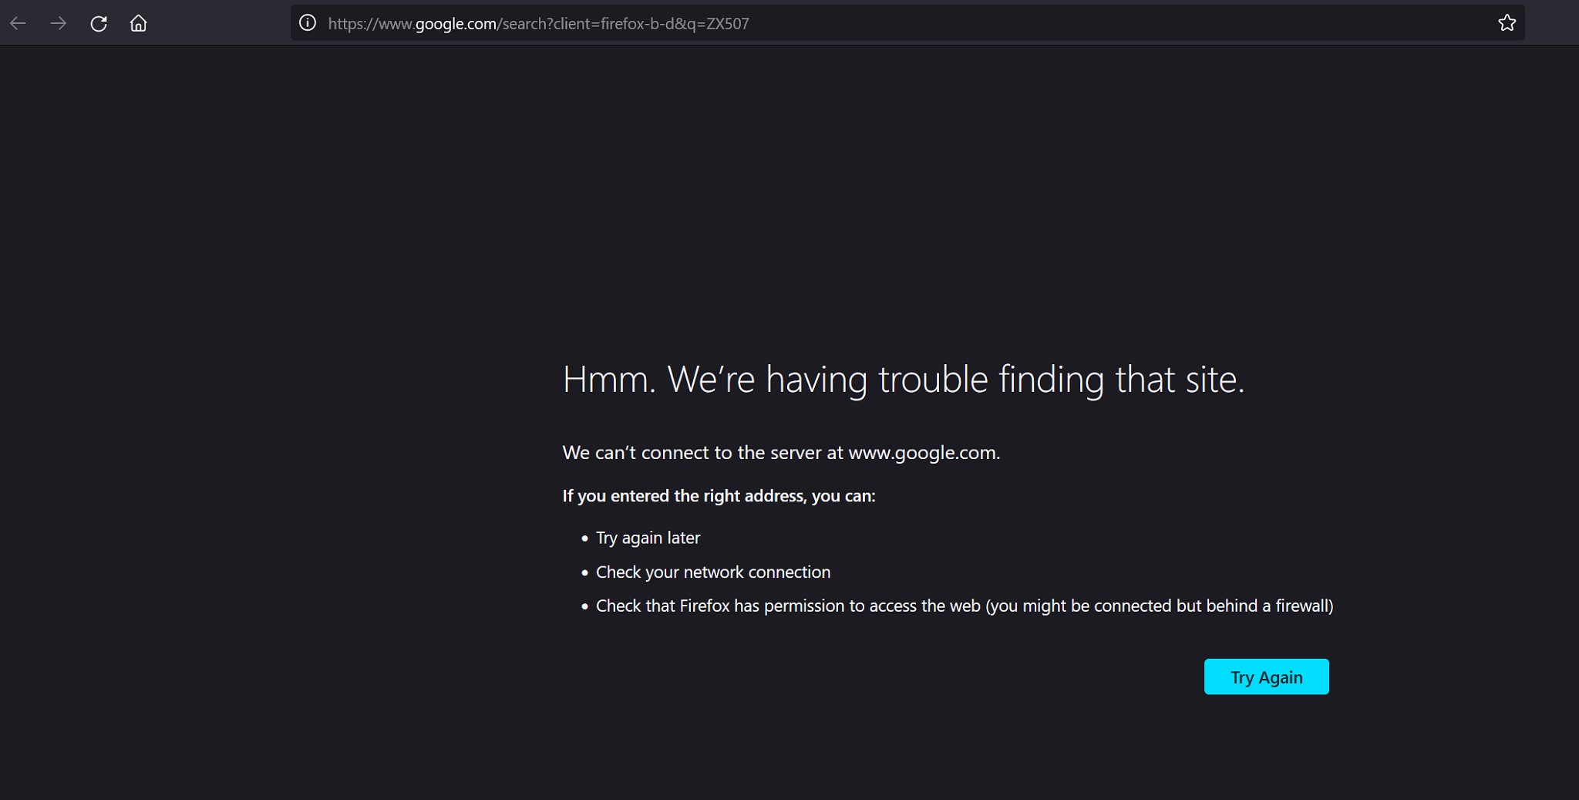The image size is (1579, 800).
Task: Bookmark this page with the star
Action: pyautogui.click(x=1507, y=23)
